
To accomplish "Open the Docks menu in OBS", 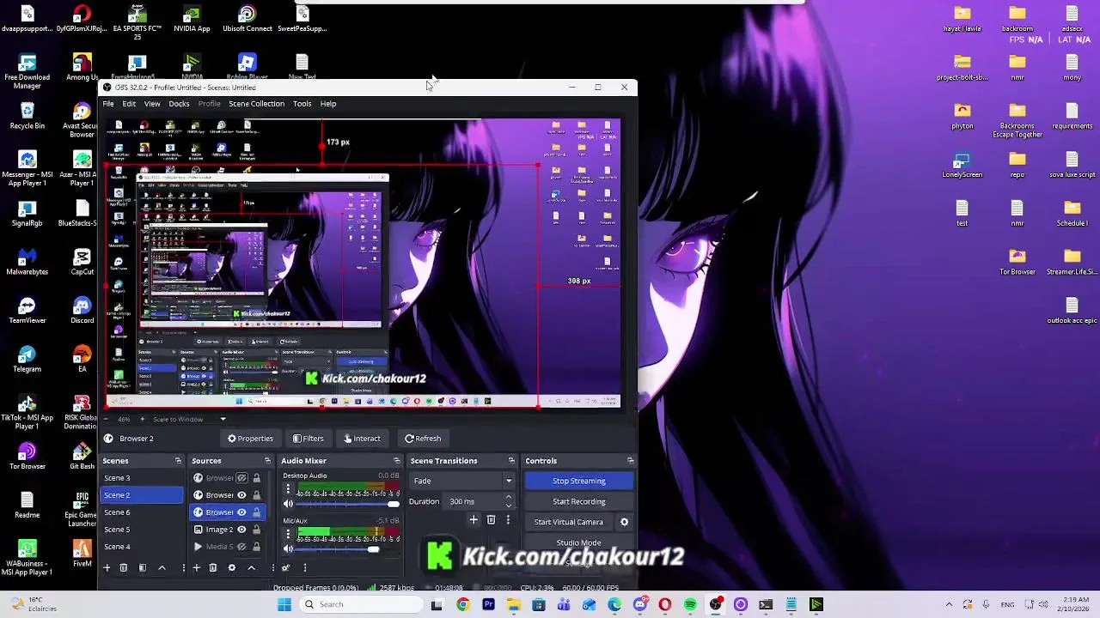I will point(179,104).
